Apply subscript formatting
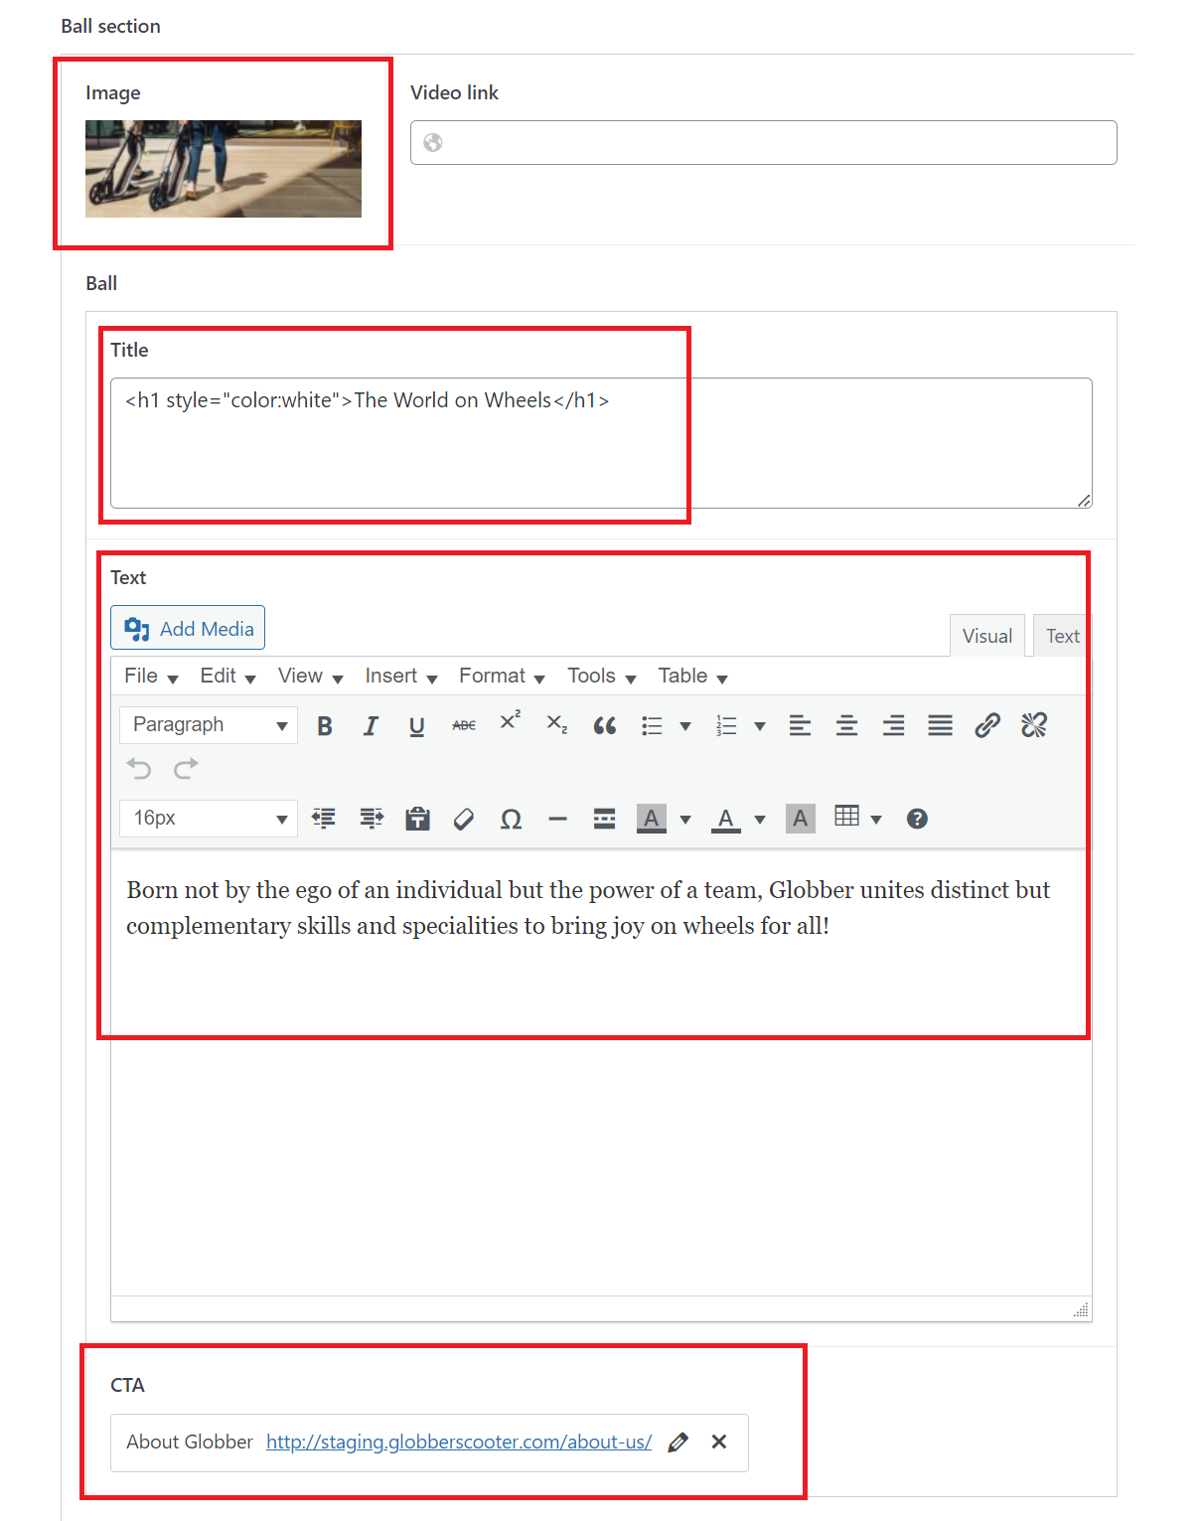This screenshot has width=1204, height=1521. pos(557,726)
